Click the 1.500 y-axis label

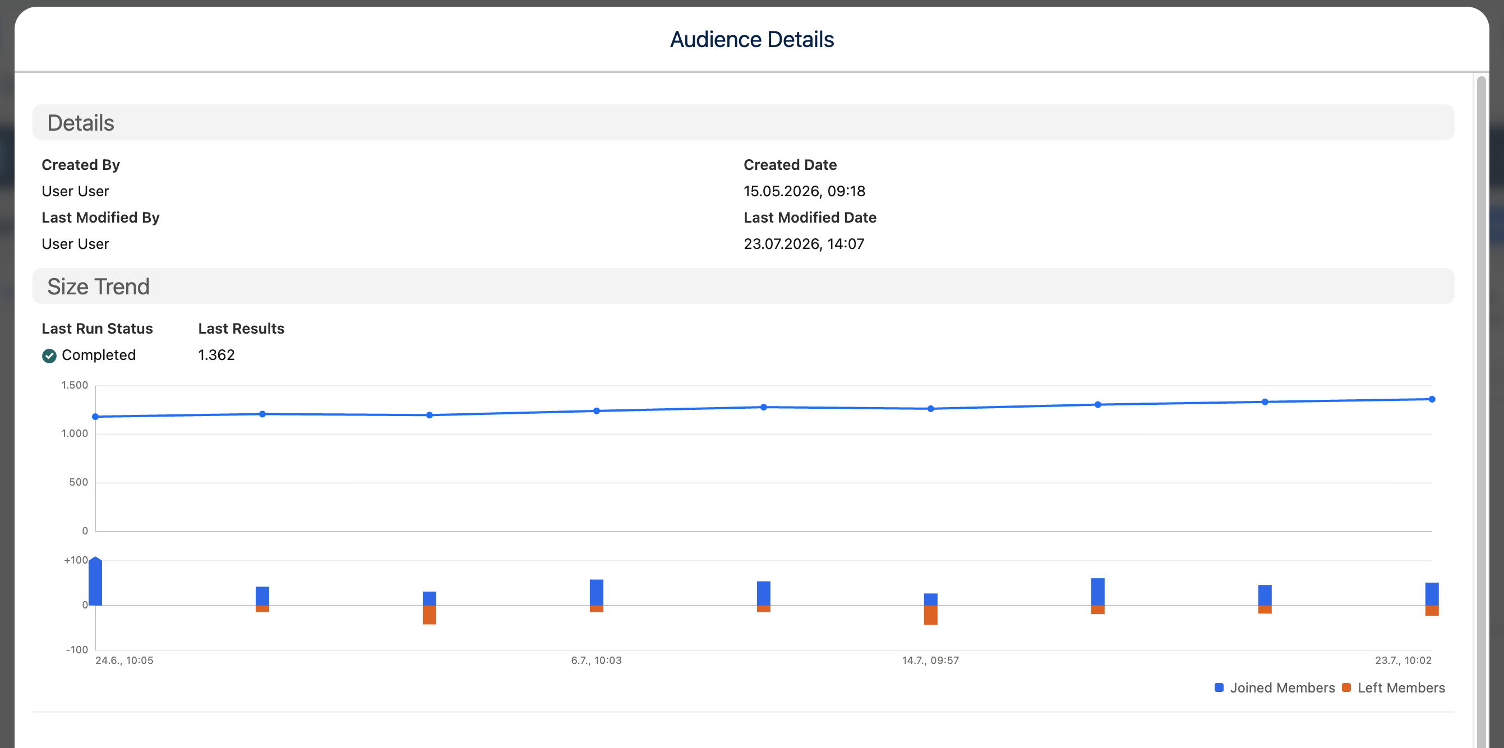click(x=75, y=385)
